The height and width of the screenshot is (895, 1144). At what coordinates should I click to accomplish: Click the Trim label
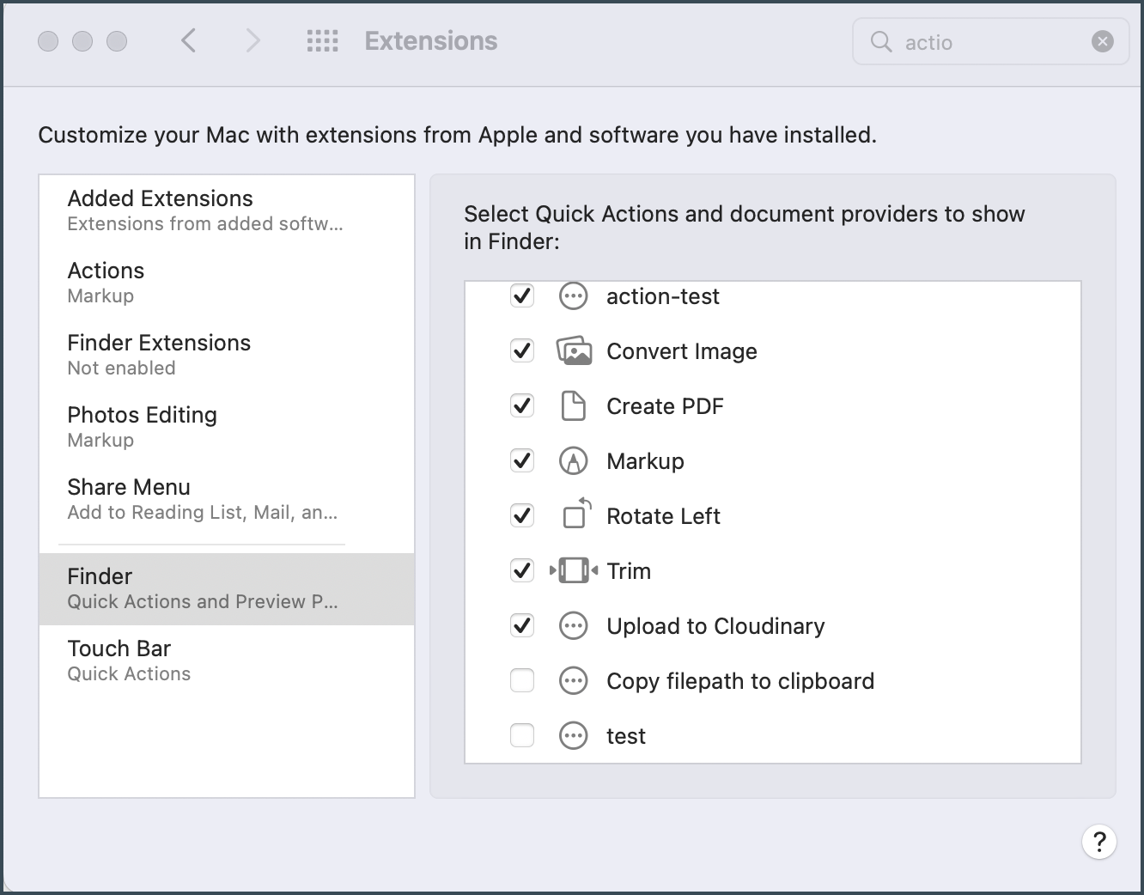pyautogui.click(x=629, y=571)
